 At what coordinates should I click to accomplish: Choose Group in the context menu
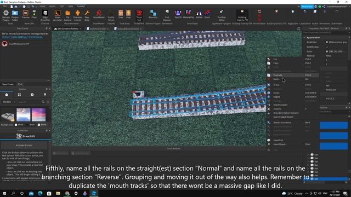click(292, 85)
